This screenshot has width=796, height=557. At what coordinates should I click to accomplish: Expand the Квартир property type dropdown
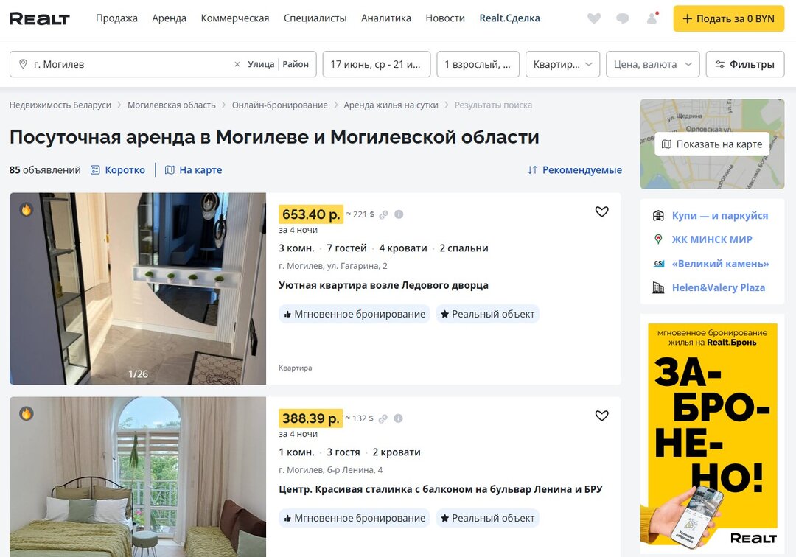tap(562, 64)
